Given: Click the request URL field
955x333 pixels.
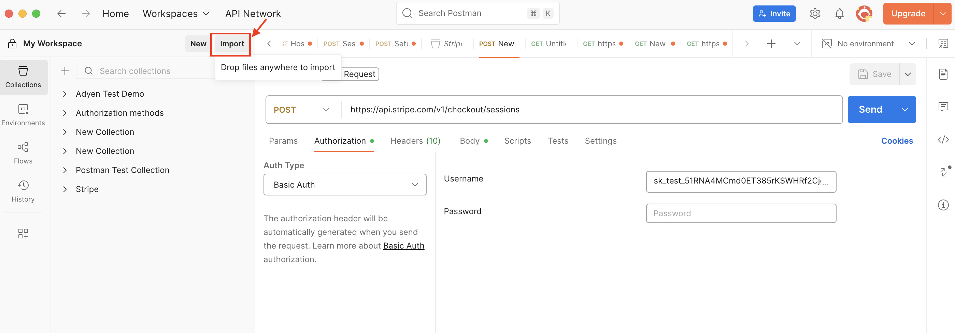Looking at the screenshot, I should point(592,110).
